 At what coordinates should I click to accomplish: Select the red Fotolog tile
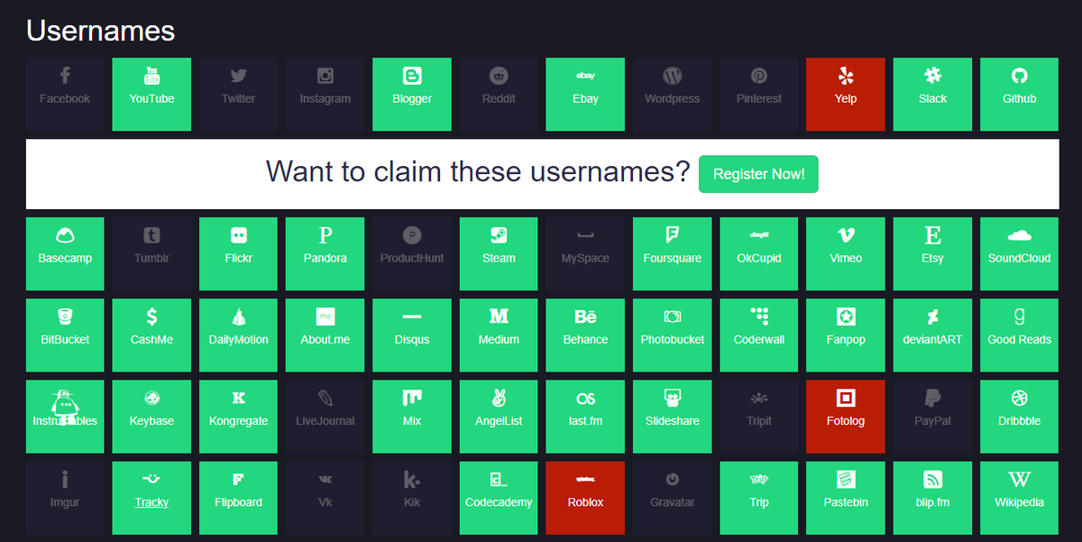pyautogui.click(x=846, y=417)
